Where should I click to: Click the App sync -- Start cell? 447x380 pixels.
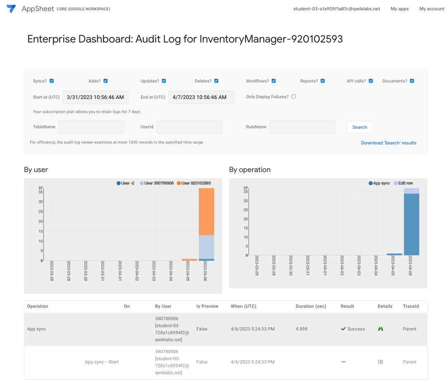[x=101, y=362]
